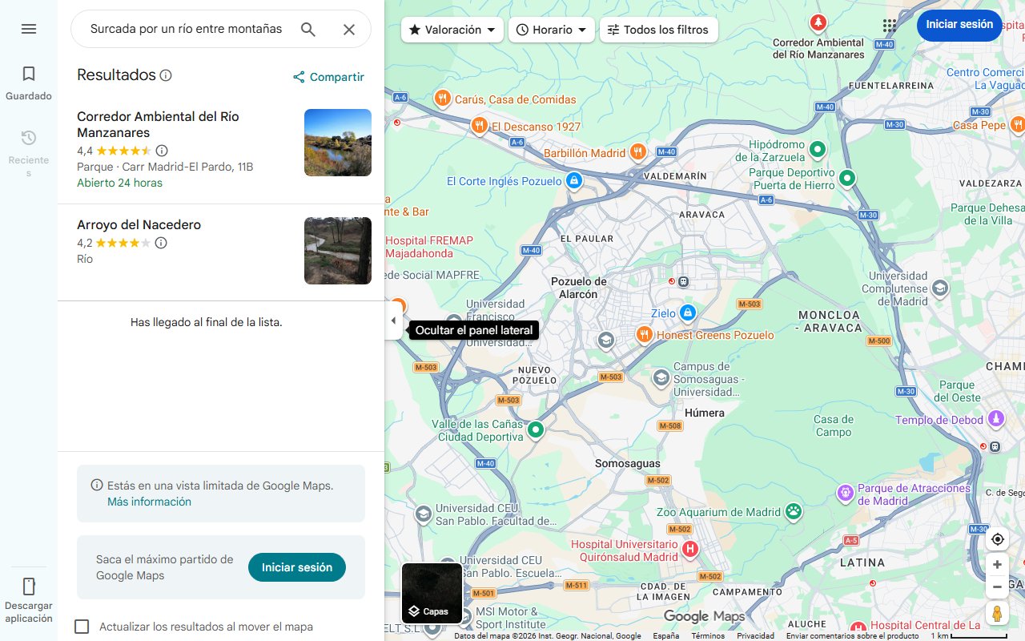Hide the side panel with the arrow
This screenshot has height=641, width=1025.
pyautogui.click(x=393, y=320)
